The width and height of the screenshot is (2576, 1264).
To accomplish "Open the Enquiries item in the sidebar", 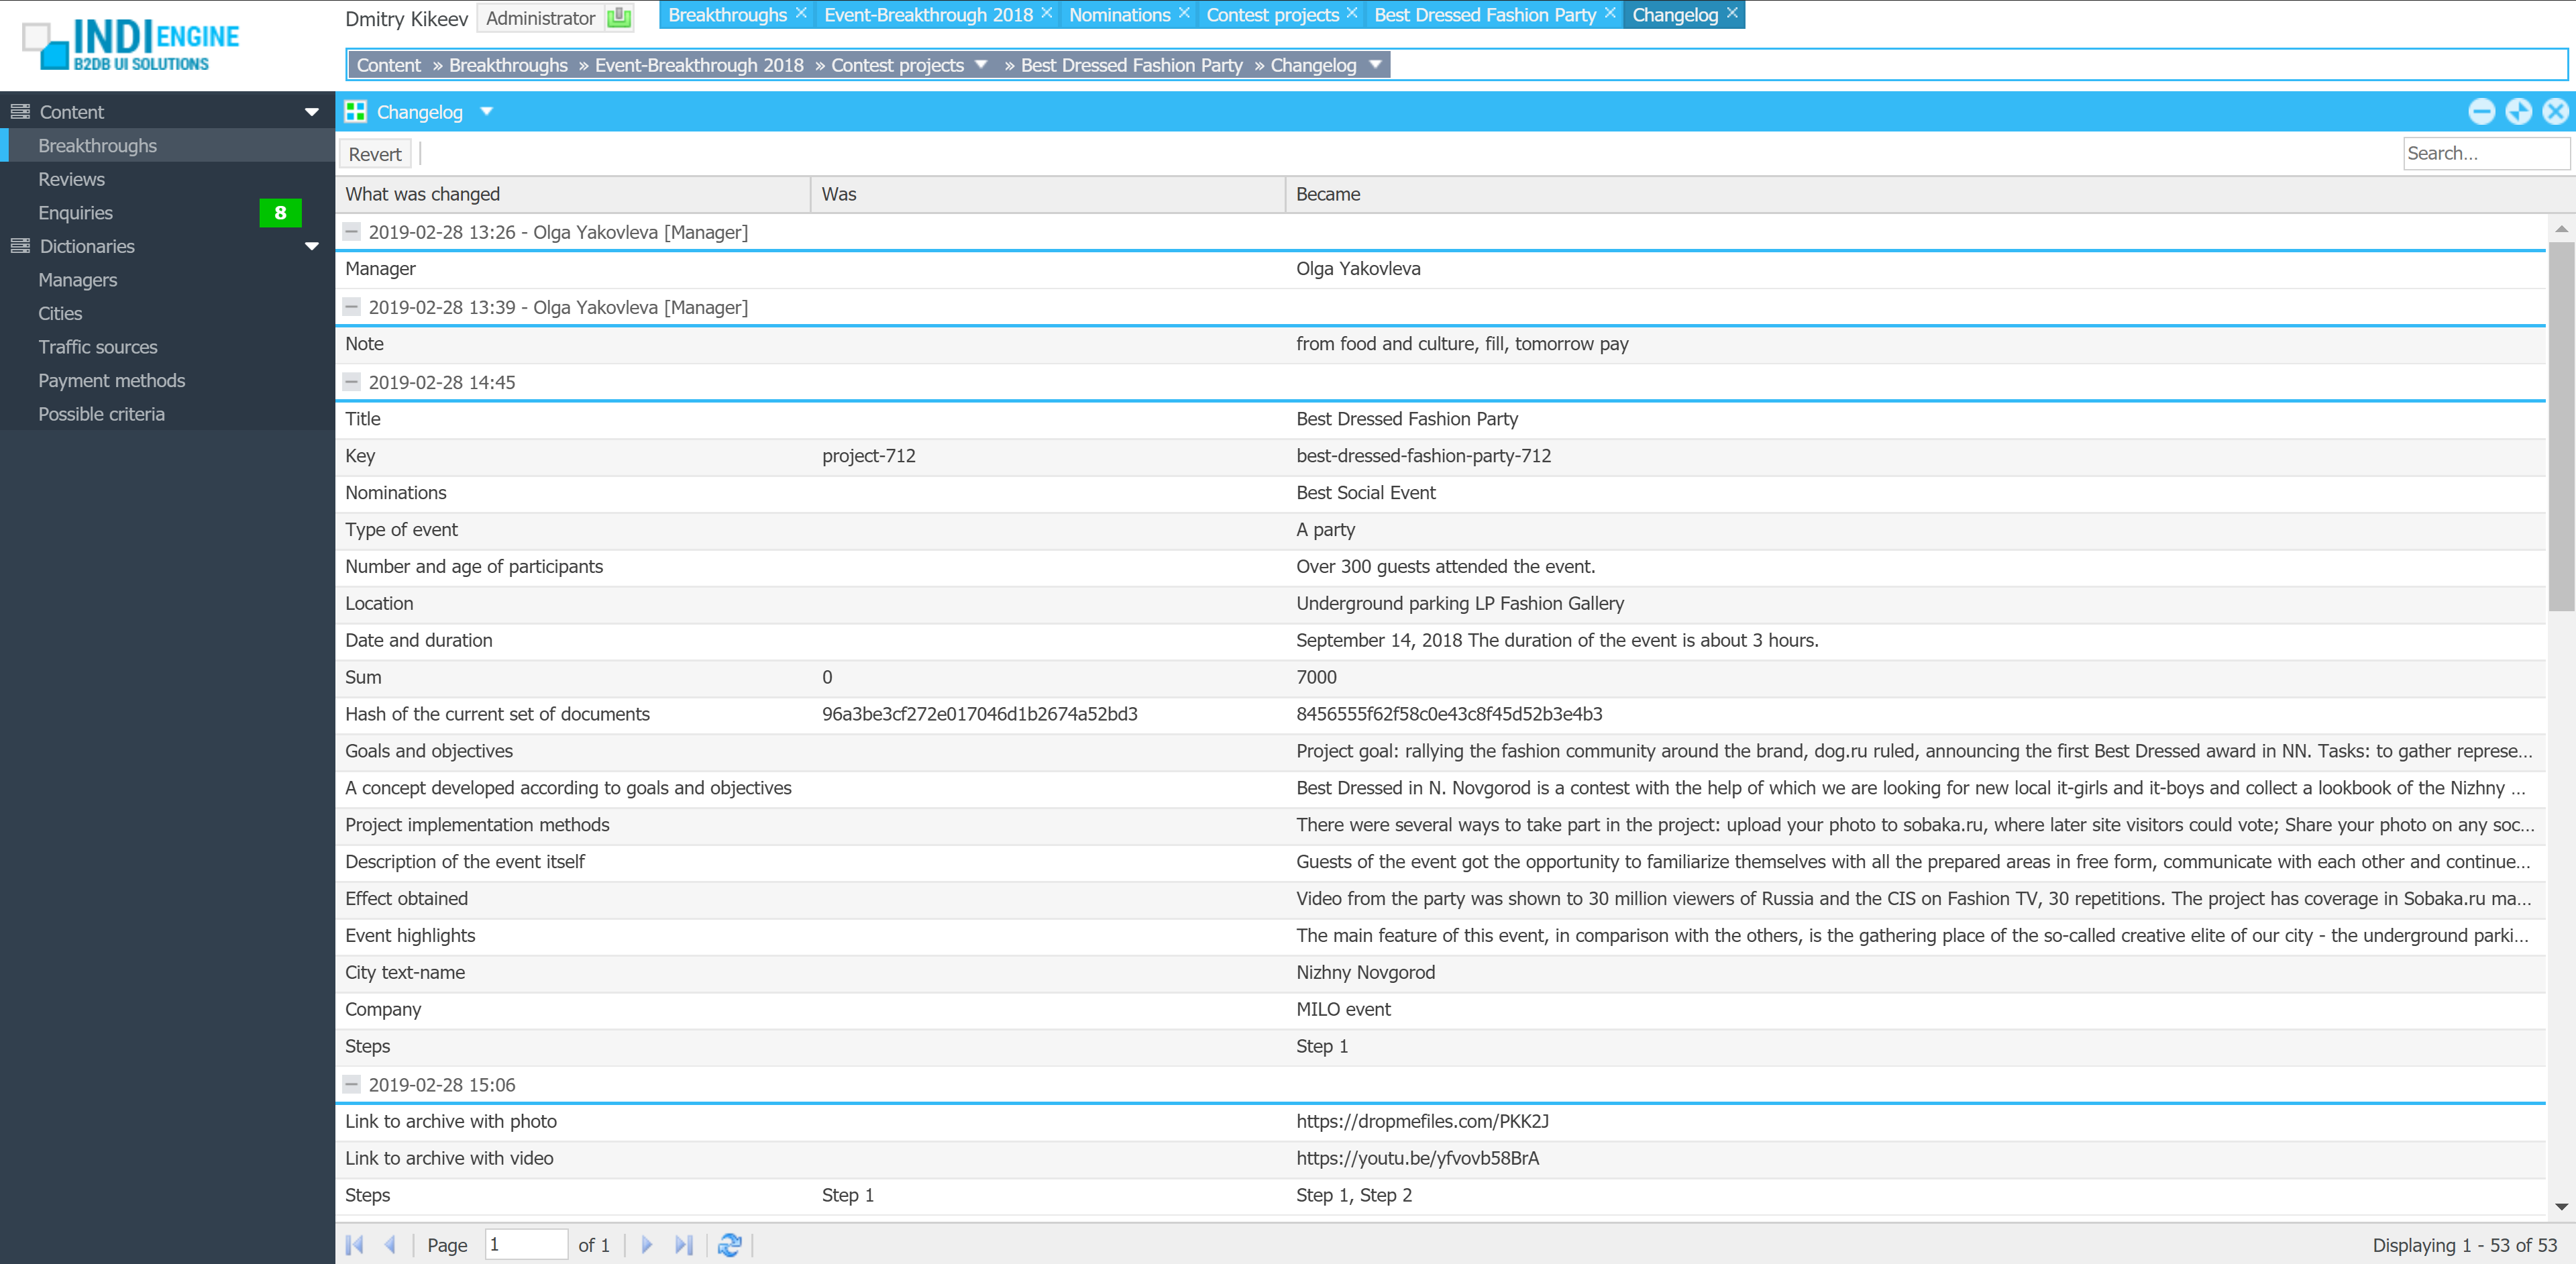I will coord(76,213).
